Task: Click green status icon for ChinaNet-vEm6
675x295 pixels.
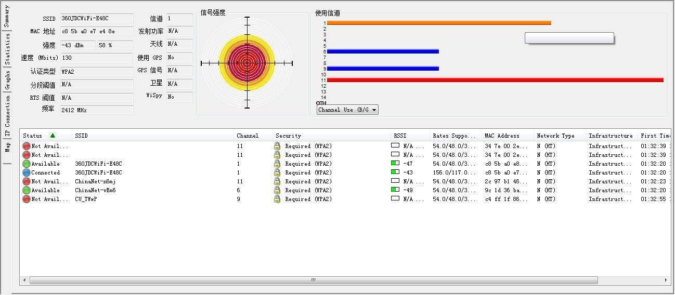Action: 27,190
